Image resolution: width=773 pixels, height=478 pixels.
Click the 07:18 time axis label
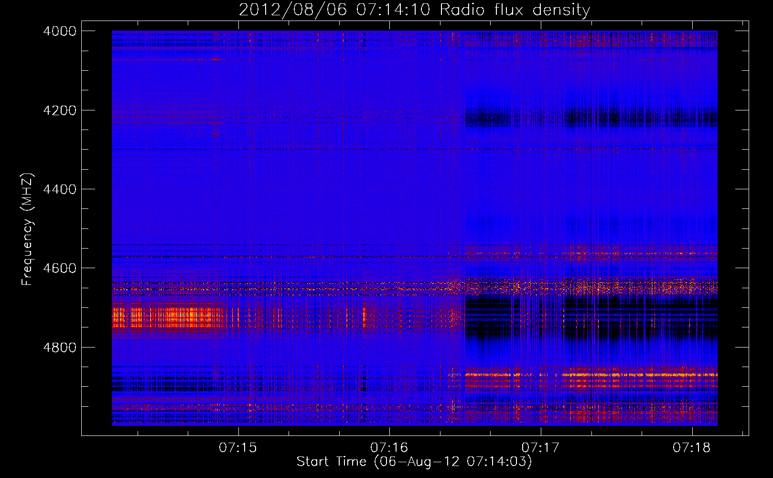692,448
